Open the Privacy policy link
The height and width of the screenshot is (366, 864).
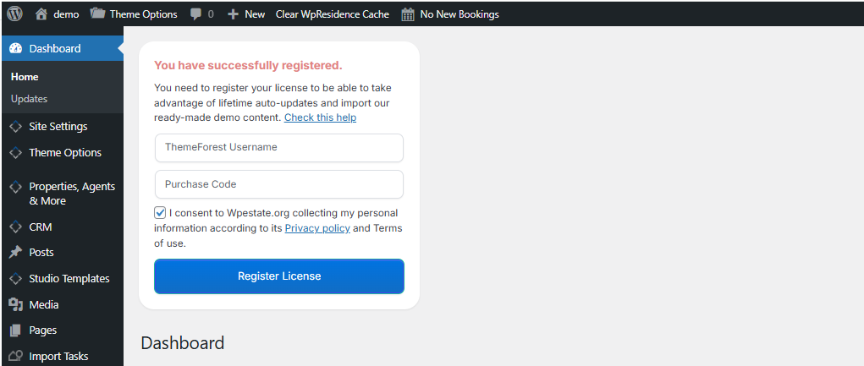coord(317,228)
